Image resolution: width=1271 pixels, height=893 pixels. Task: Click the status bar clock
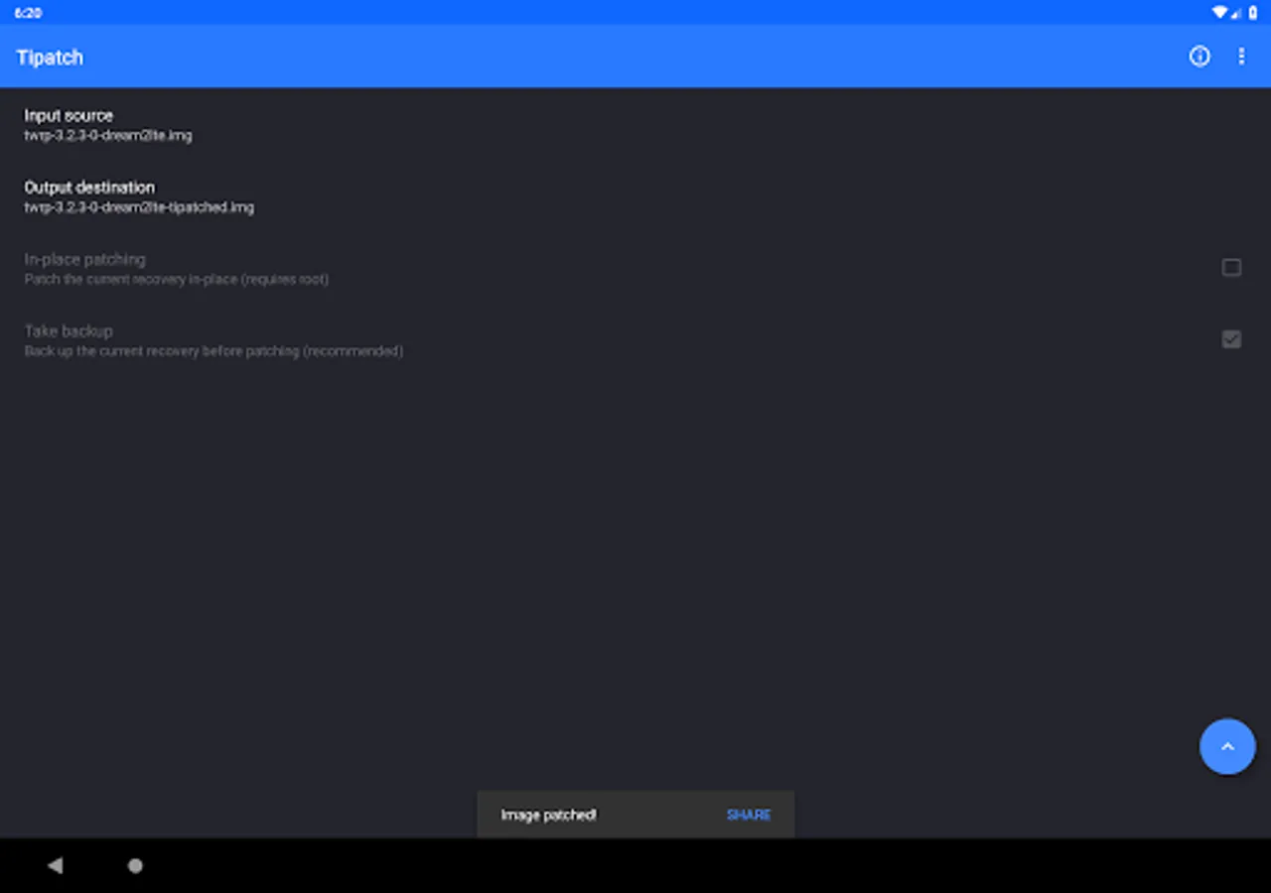[28, 13]
